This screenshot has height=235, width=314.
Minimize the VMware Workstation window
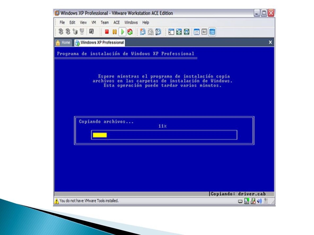pyautogui.click(x=257, y=13)
